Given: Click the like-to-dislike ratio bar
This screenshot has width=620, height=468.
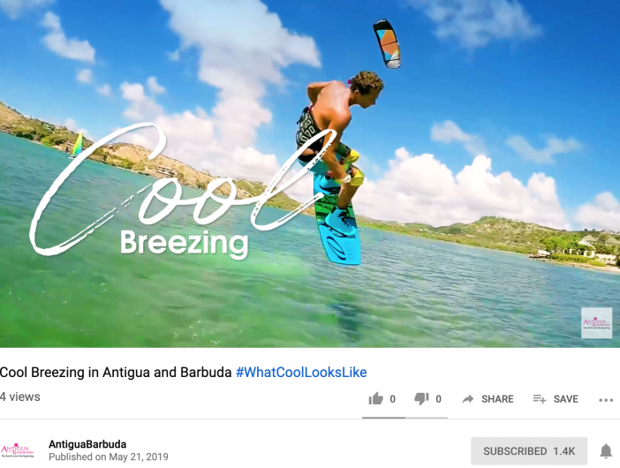Looking at the screenshot, I should 405,418.
